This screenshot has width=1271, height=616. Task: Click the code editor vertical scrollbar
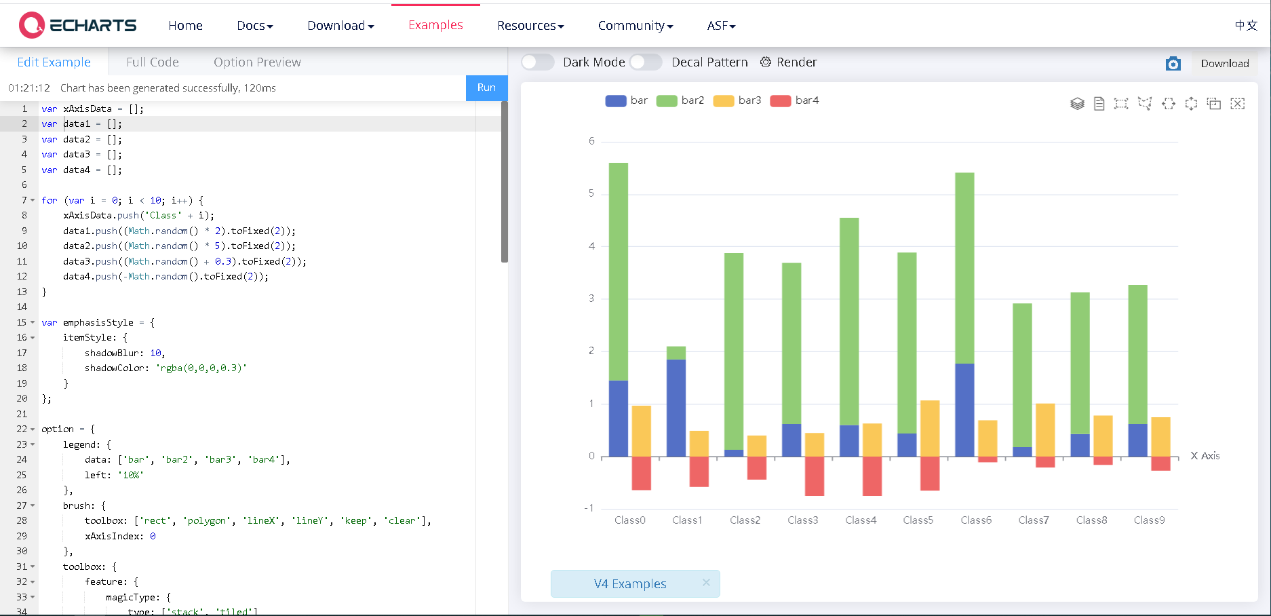(x=504, y=182)
